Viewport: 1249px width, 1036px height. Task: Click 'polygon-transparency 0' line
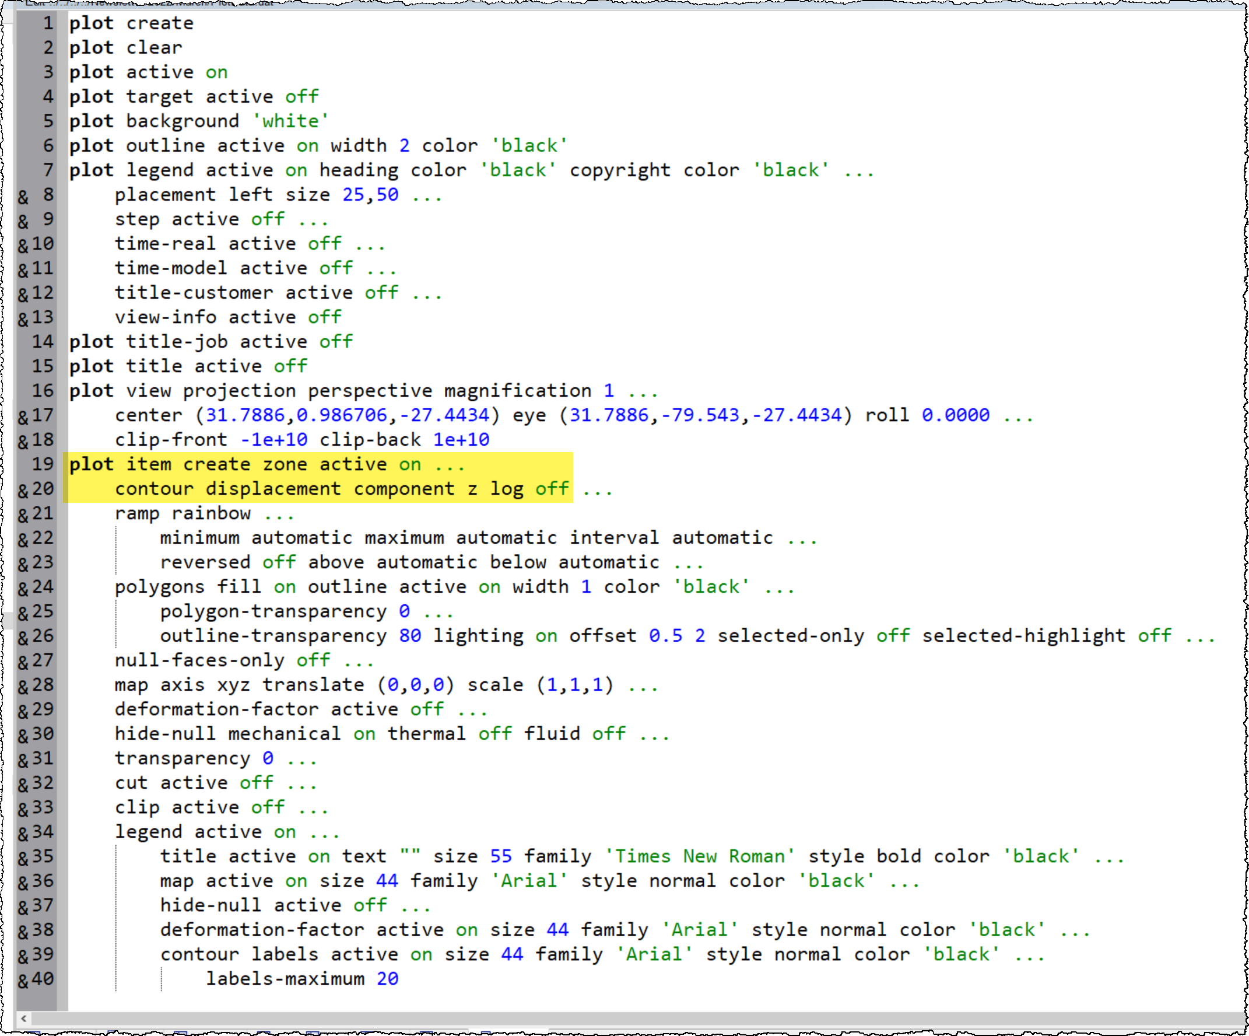point(307,611)
